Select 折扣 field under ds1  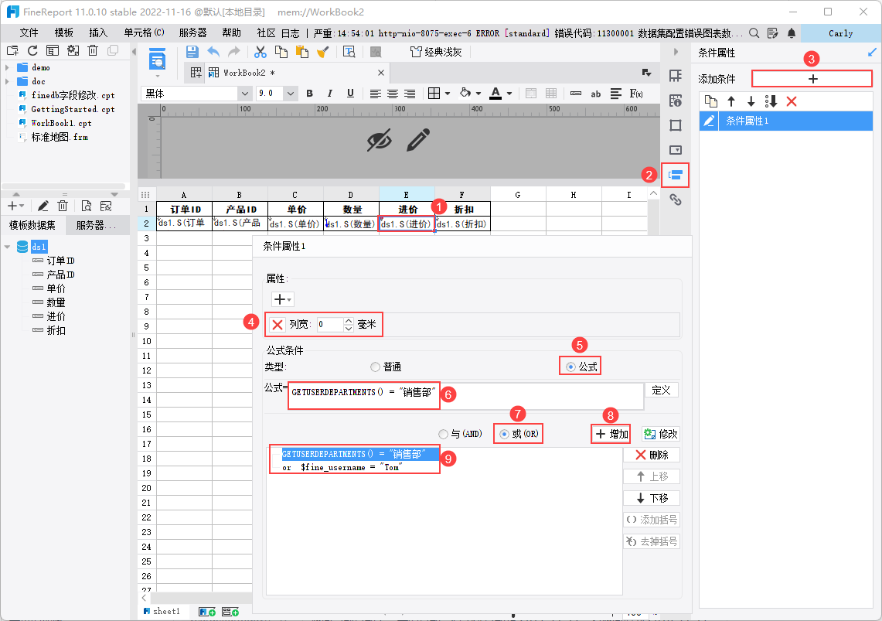tap(56, 330)
